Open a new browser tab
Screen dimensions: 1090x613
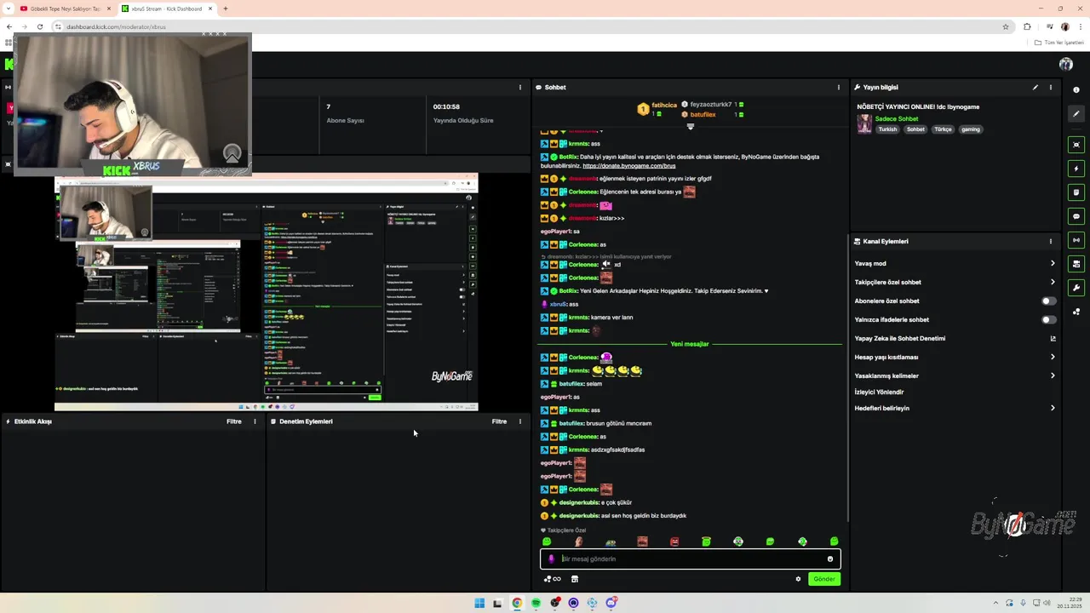(x=226, y=9)
